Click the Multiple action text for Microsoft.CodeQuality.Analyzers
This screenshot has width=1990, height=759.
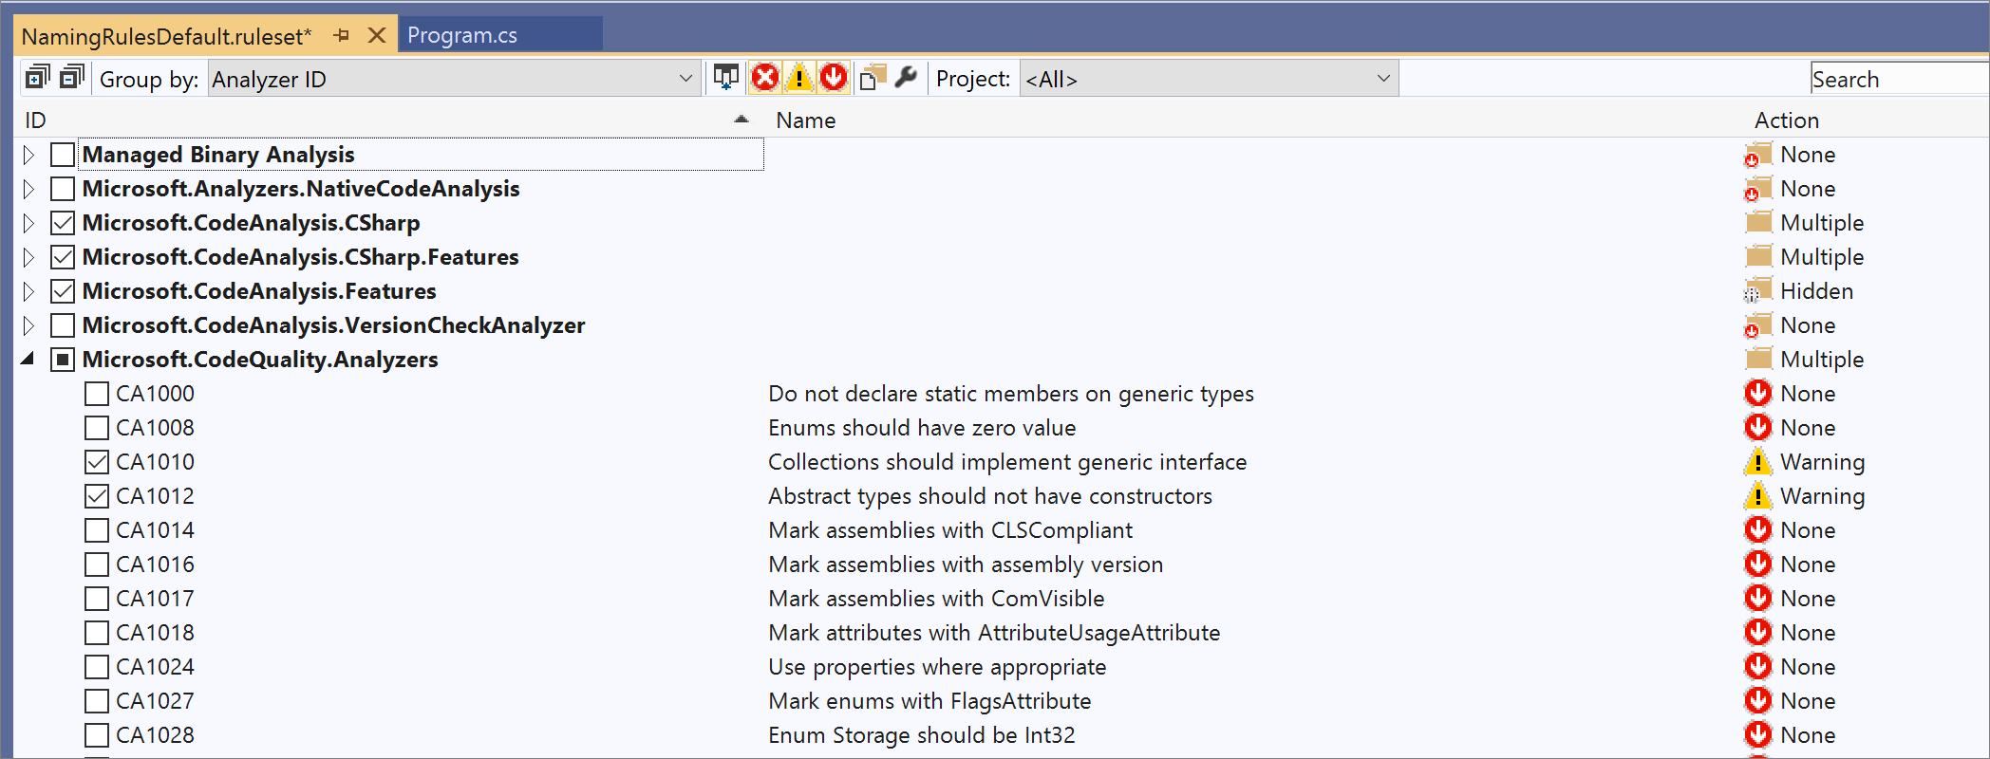(1822, 360)
